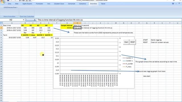This screenshot has height=102, width=182.
Task: Select the 'Clear all screen values' cell
Action: tap(160, 42)
